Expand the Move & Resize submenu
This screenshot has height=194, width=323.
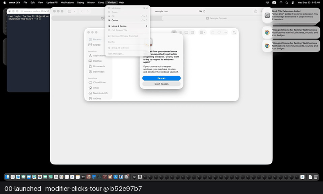point(128,26)
